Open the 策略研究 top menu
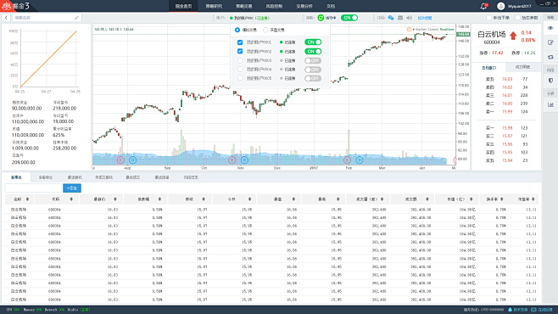This screenshot has width=558, height=314. point(214,6)
